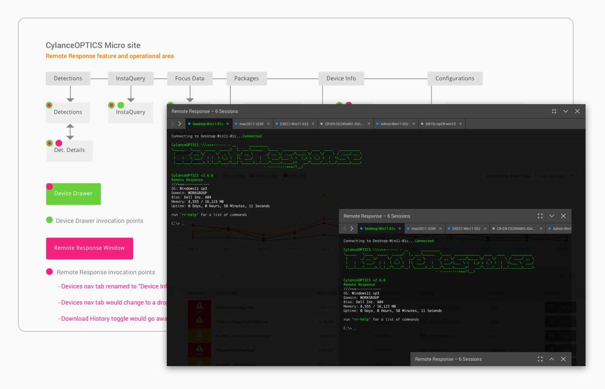Screen dimensions: 605x389
Task: Collapse the large Remote Response window using chevron
Action: [x=566, y=112]
